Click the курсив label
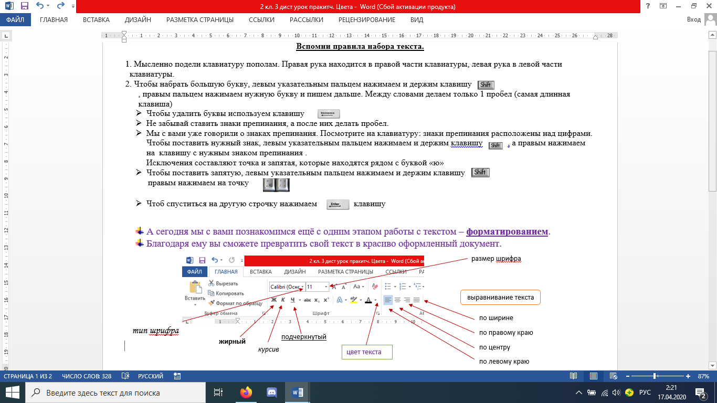717x403 pixels. click(x=268, y=349)
